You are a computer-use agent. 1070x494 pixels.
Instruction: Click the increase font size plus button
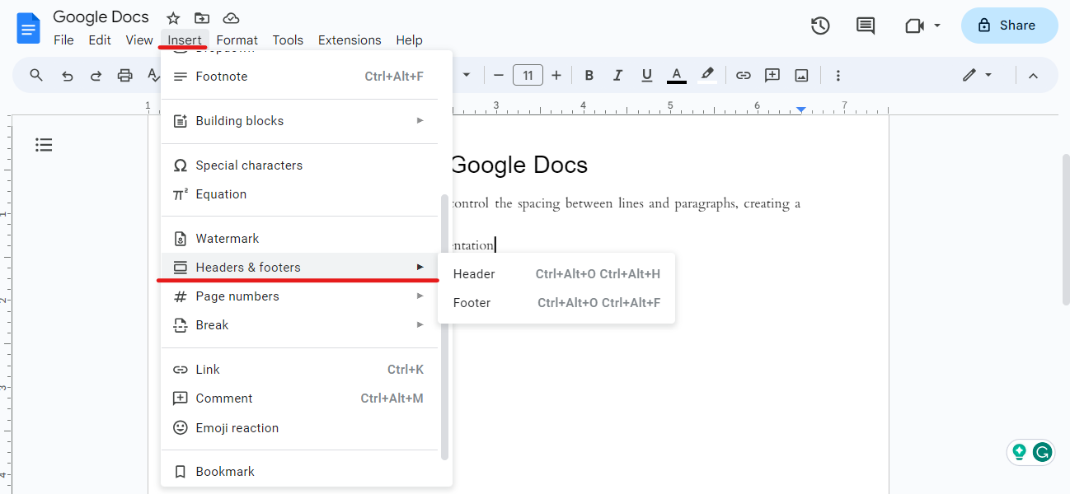click(556, 76)
